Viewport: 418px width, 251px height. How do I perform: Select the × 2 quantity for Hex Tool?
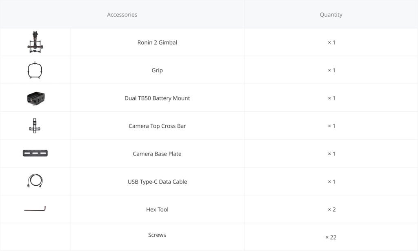pyautogui.click(x=331, y=209)
